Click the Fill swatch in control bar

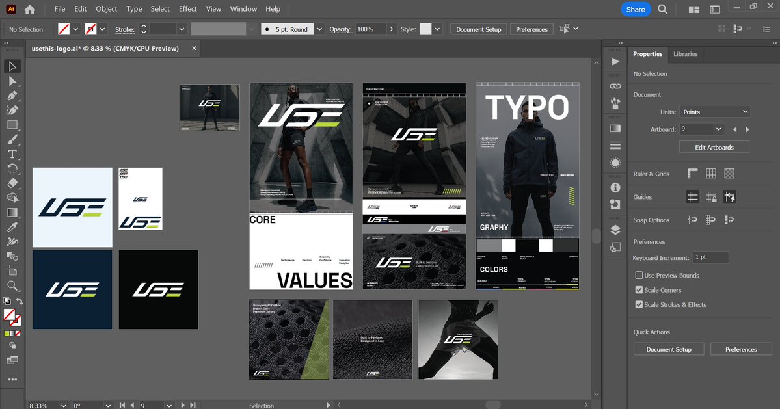(x=64, y=29)
